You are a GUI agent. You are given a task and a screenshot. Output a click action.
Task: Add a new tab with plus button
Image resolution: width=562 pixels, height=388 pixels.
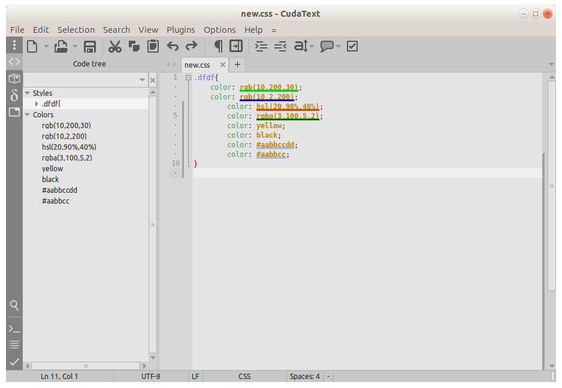pyautogui.click(x=237, y=65)
